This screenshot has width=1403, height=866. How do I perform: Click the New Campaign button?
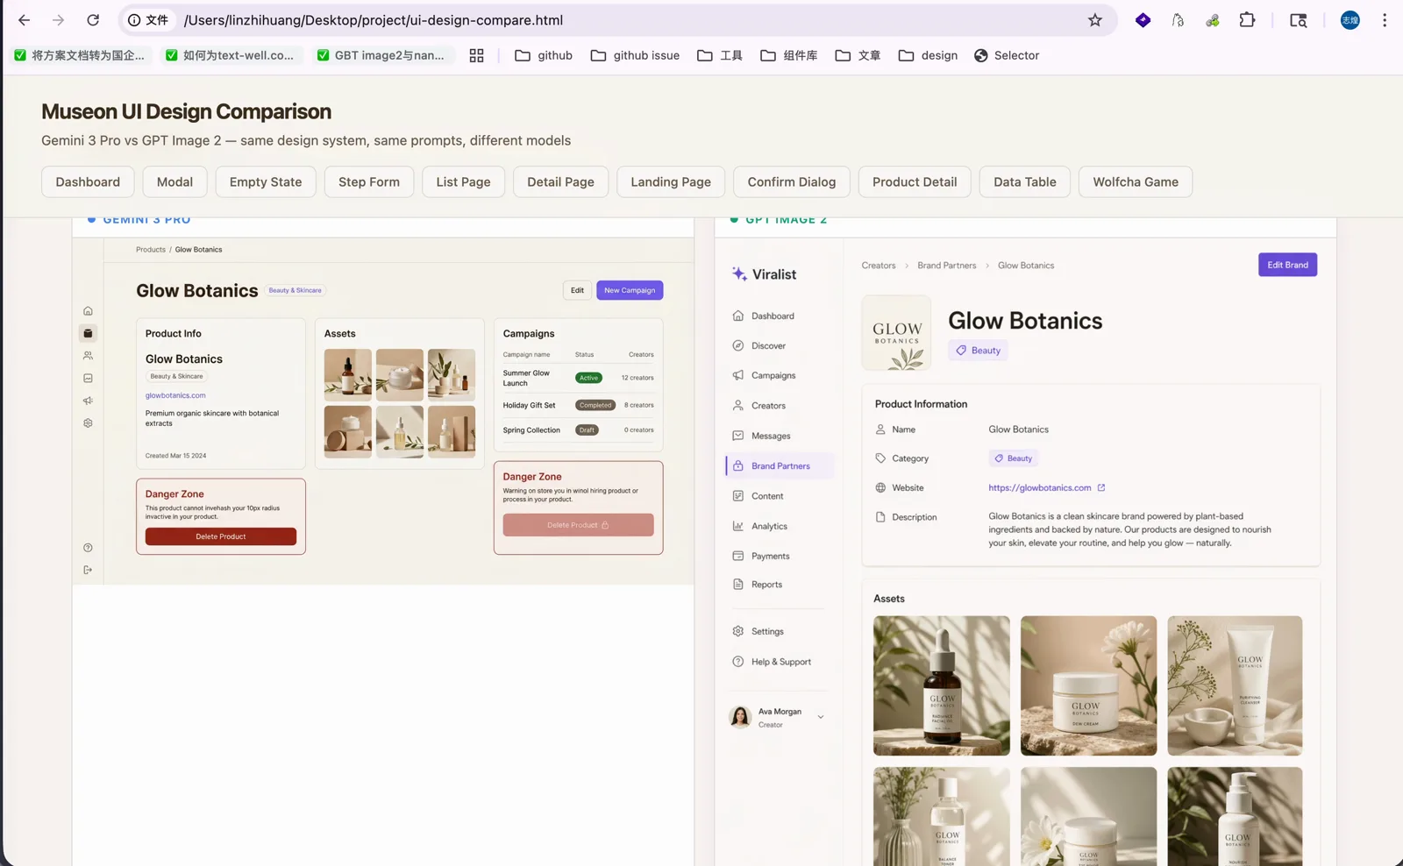630,290
